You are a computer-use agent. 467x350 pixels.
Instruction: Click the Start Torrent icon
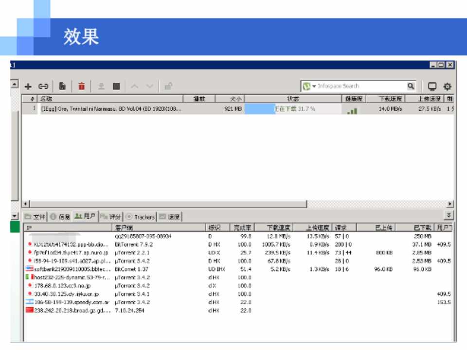(x=101, y=87)
